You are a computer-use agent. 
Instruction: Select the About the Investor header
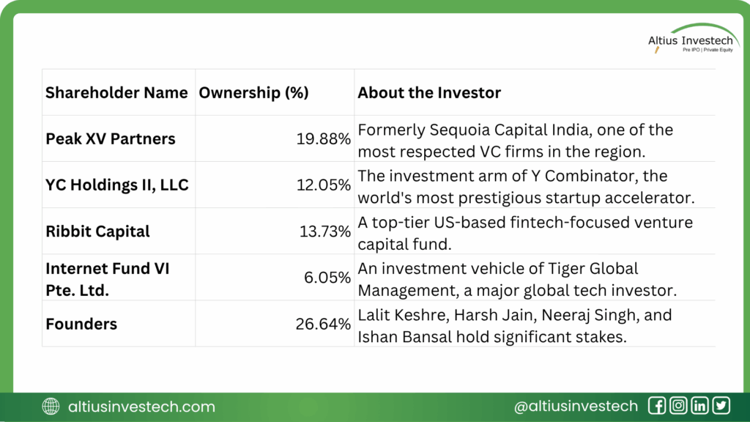tap(429, 93)
